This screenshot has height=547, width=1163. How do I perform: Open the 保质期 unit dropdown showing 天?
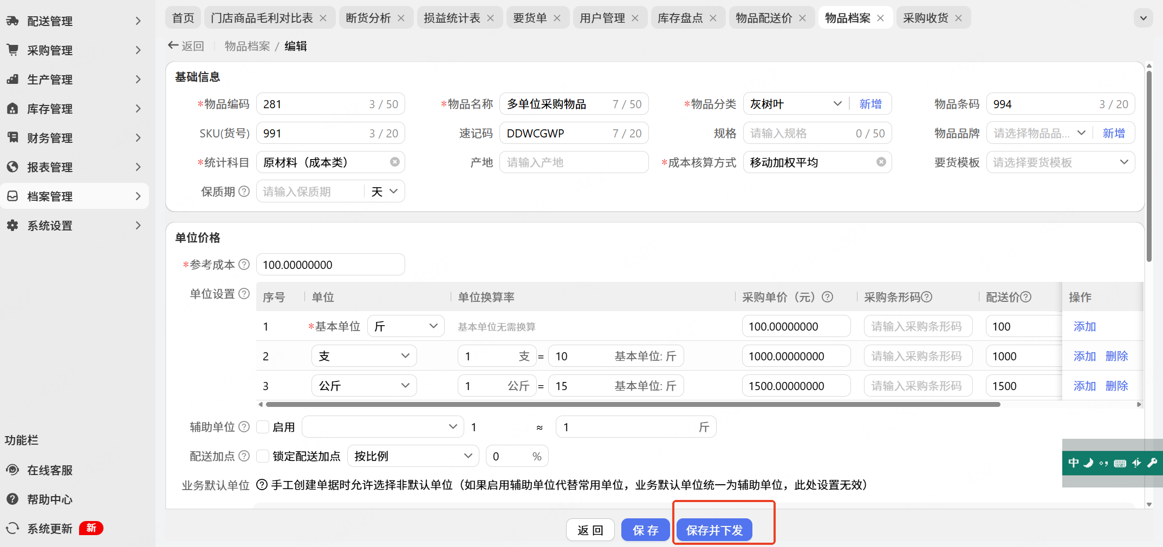(x=385, y=192)
